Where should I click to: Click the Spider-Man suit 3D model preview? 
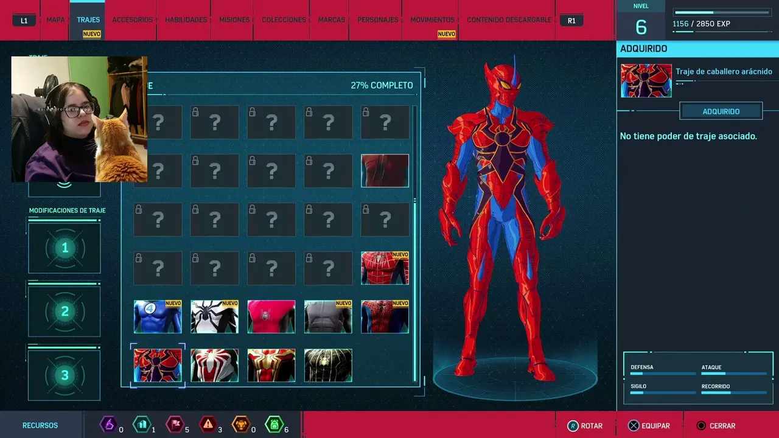(503, 219)
